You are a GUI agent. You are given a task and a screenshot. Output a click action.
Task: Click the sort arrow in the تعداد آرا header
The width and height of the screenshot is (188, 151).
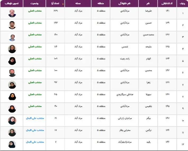click(x=63, y=4)
